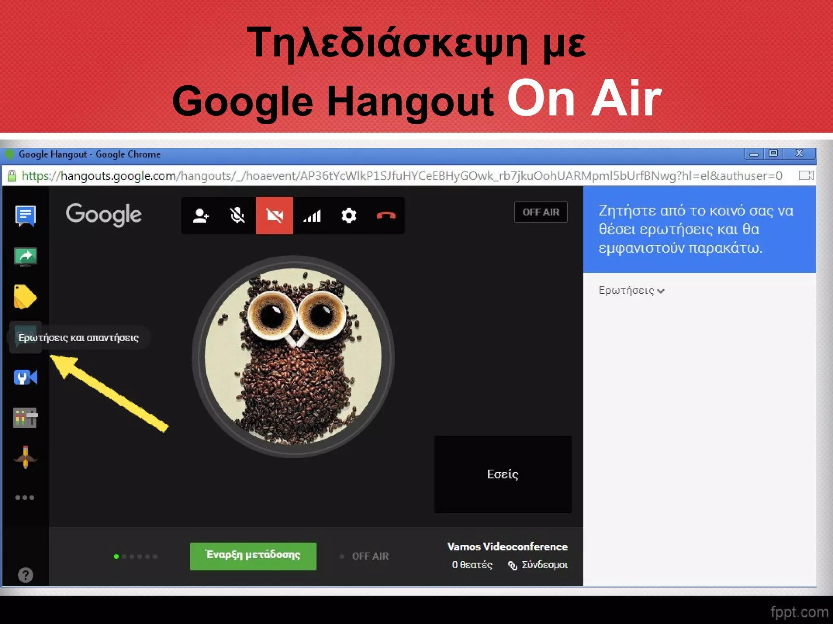
Task: Click the browser address bar URL
Action: 402,176
